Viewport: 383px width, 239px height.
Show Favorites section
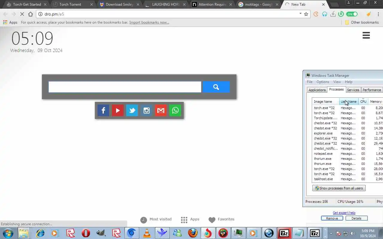coord(221,220)
